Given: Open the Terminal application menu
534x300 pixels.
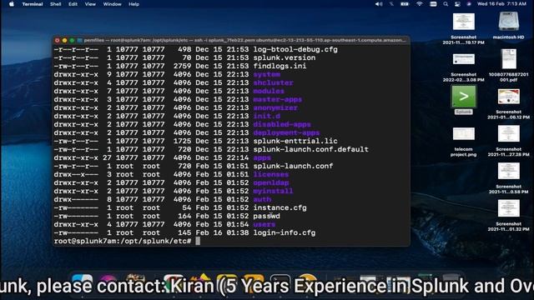Looking at the screenshot, I should click(x=33, y=4).
